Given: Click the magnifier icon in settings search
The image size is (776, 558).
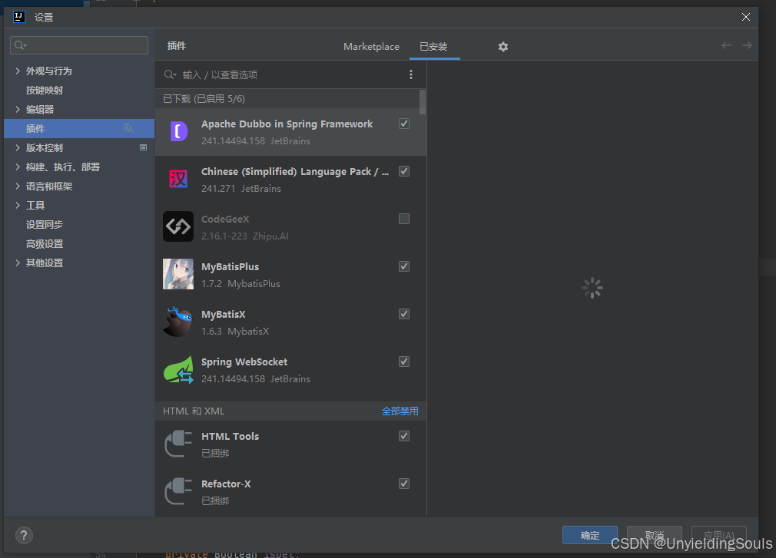Looking at the screenshot, I should point(20,45).
